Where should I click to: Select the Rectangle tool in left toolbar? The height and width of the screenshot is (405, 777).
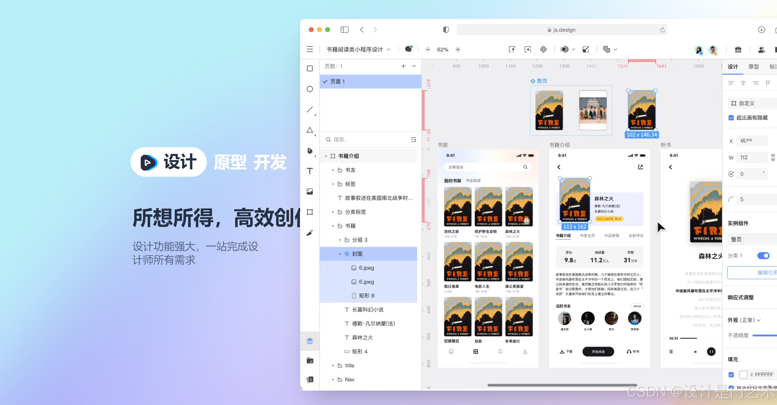(309, 69)
